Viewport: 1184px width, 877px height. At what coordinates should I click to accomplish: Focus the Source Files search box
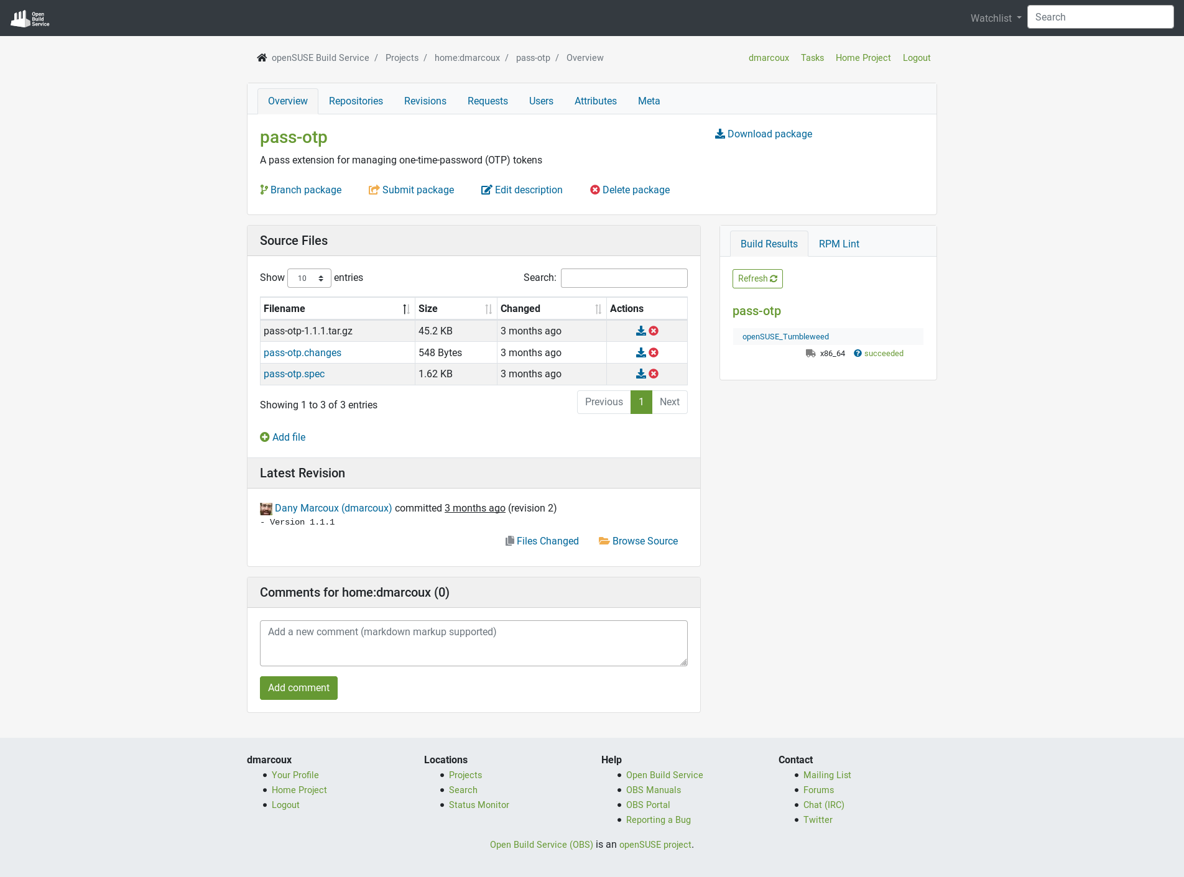(624, 278)
